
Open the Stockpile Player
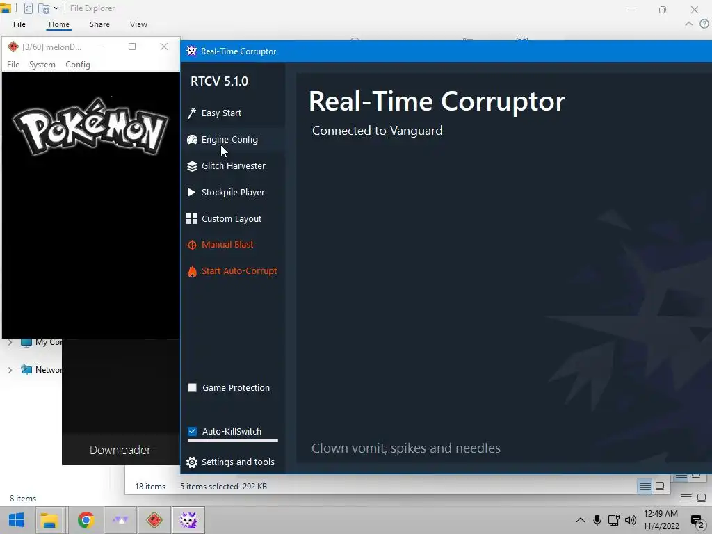(233, 192)
